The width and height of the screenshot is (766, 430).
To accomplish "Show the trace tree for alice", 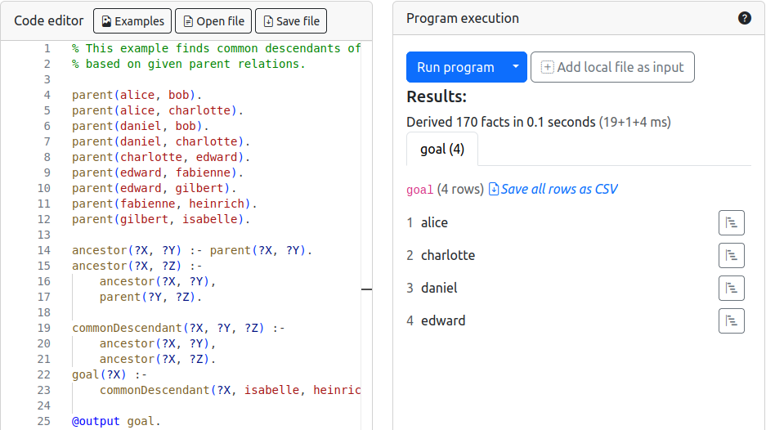I will 732,223.
